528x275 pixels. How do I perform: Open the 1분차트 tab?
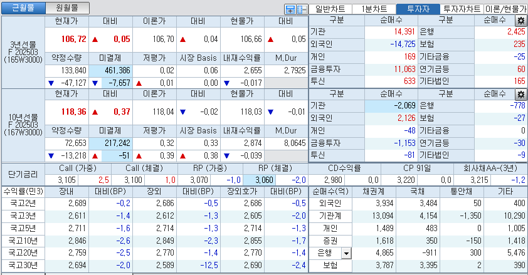point(374,9)
